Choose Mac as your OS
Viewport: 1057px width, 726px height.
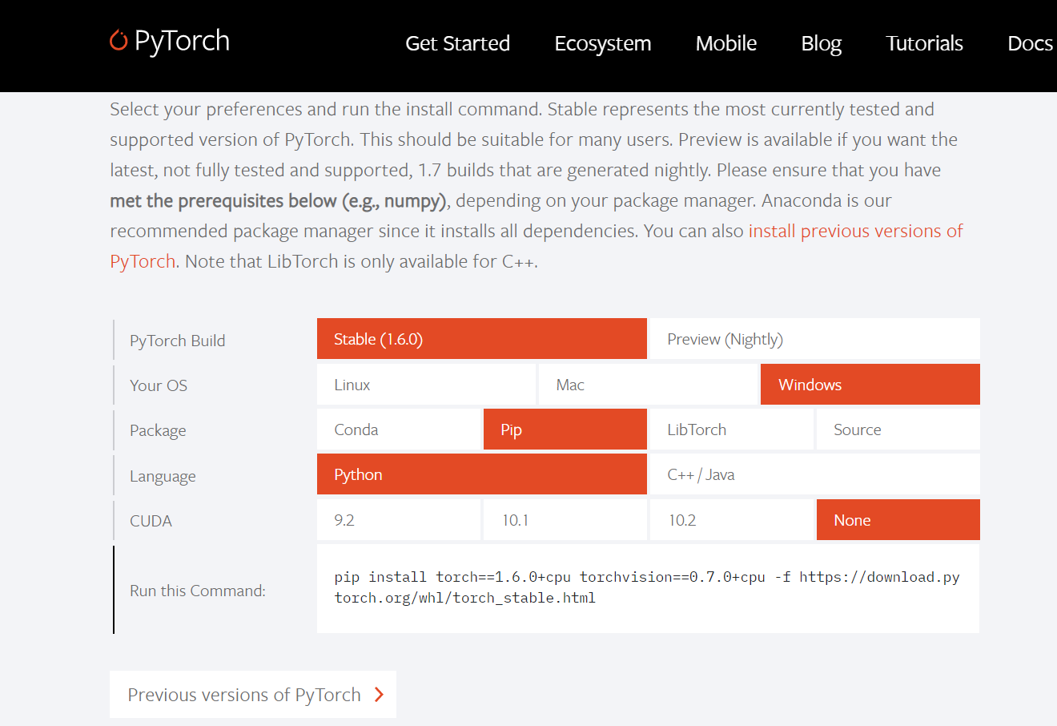tap(649, 385)
